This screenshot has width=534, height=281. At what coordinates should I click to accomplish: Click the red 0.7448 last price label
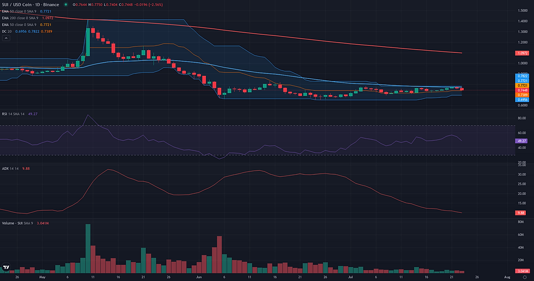click(523, 91)
